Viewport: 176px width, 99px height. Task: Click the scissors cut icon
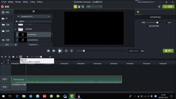10,57
